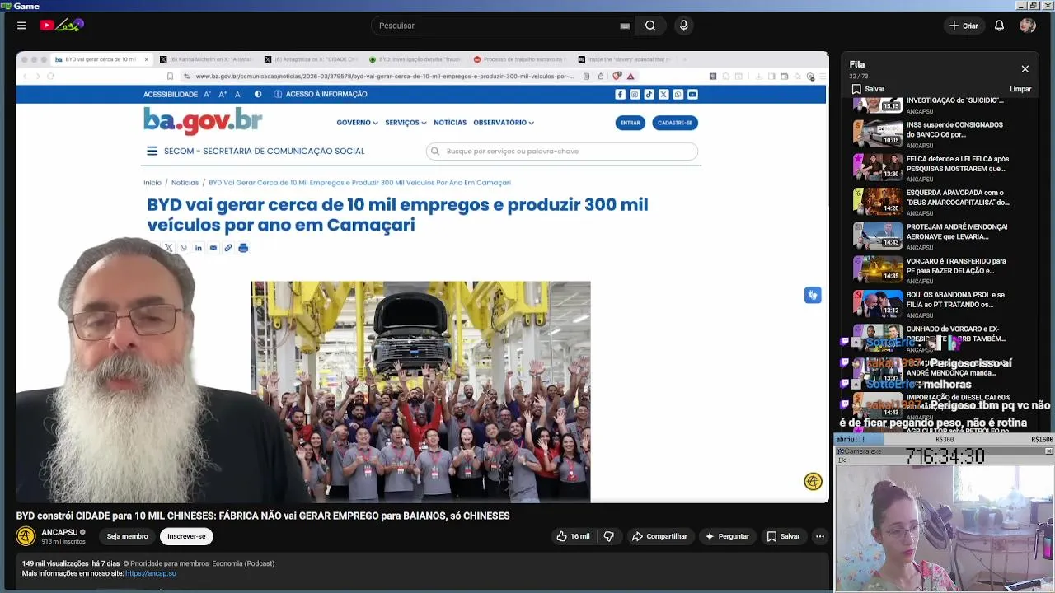The width and height of the screenshot is (1055, 593).
Task: Open the WhatsApp icon in blue top bar
Action: point(678,94)
